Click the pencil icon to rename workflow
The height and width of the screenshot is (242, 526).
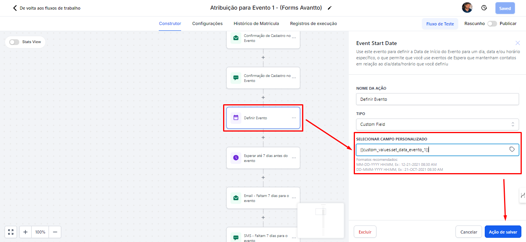[329, 8]
